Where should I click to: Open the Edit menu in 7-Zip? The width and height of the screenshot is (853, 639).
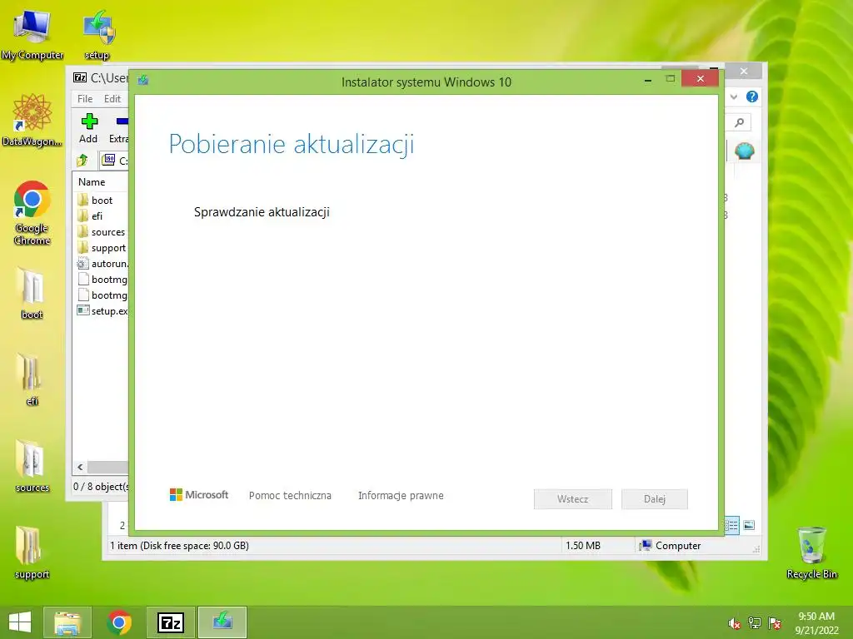pyautogui.click(x=112, y=99)
